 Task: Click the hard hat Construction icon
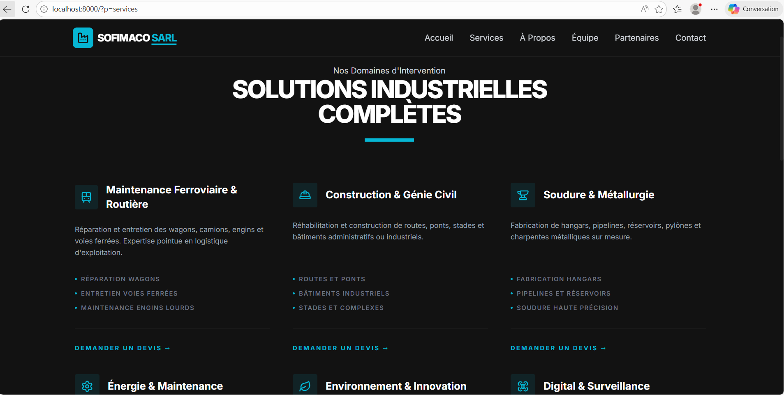click(x=305, y=195)
